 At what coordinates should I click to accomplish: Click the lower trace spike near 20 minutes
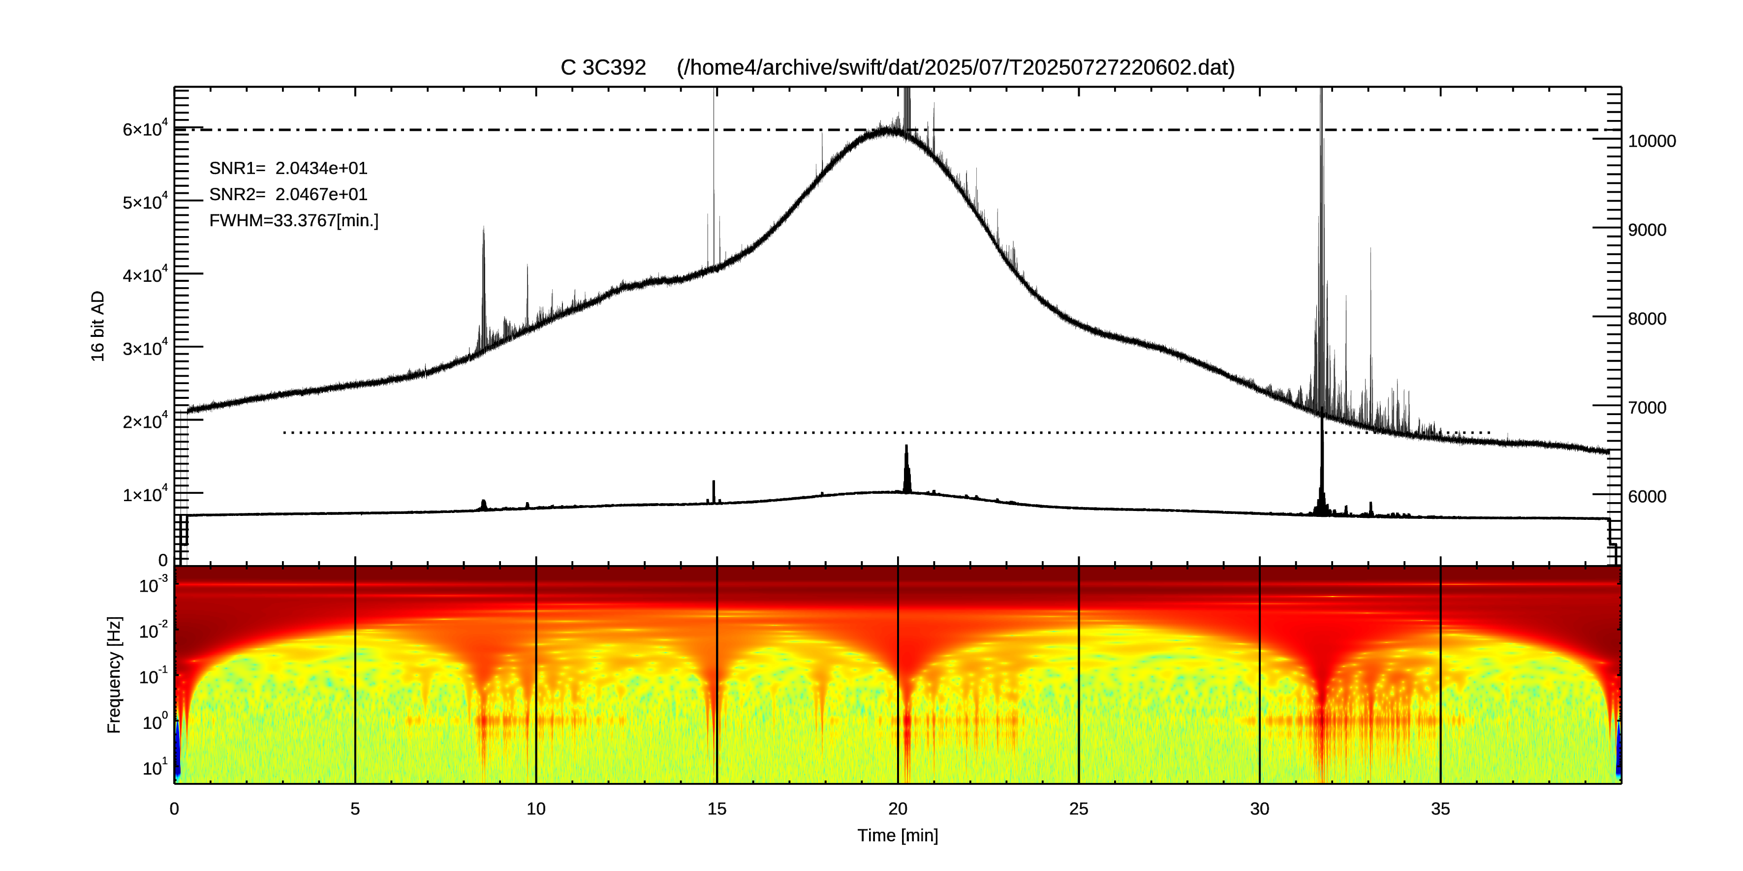(x=906, y=468)
